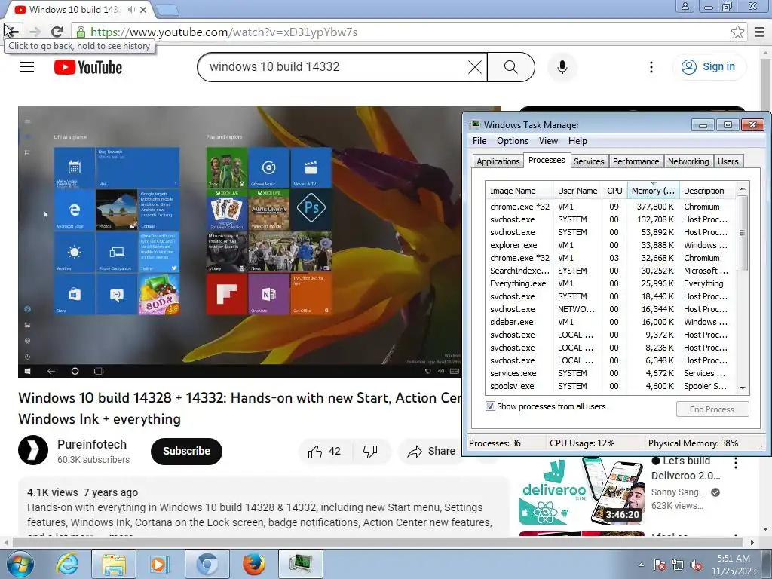Open Task Manager View menu

(548, 141)
